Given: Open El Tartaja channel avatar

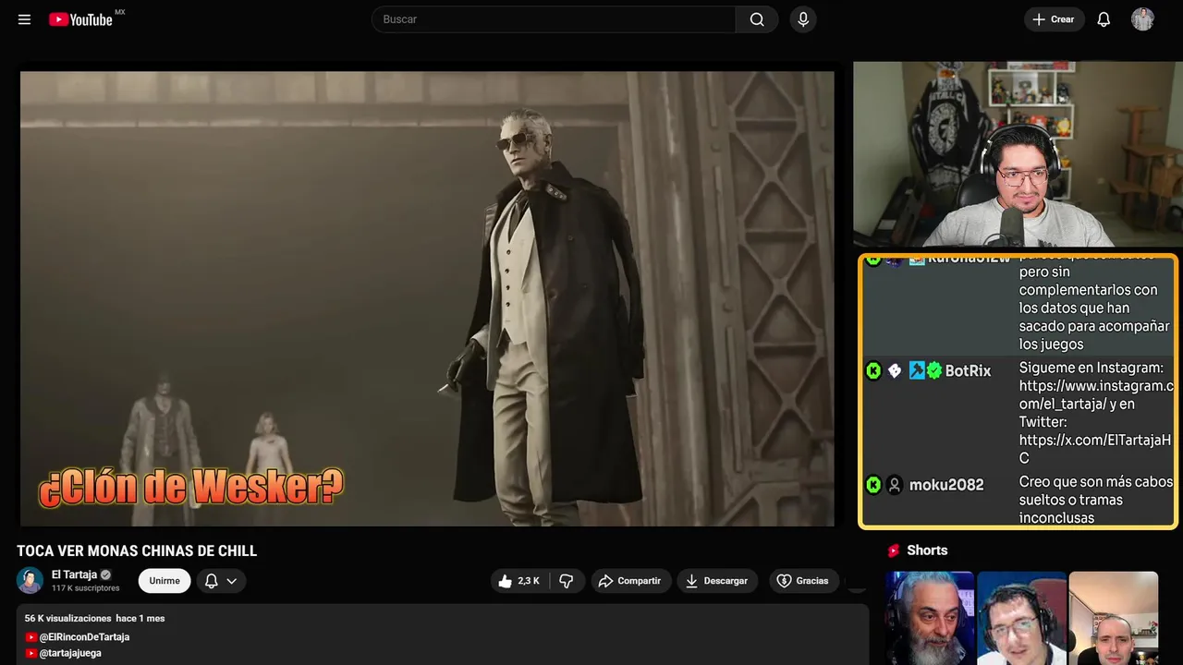Looking at the screenshot, I should [30, 580].
